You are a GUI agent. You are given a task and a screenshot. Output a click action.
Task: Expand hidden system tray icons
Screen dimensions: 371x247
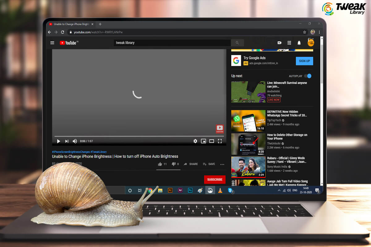[x=279, y=190]
